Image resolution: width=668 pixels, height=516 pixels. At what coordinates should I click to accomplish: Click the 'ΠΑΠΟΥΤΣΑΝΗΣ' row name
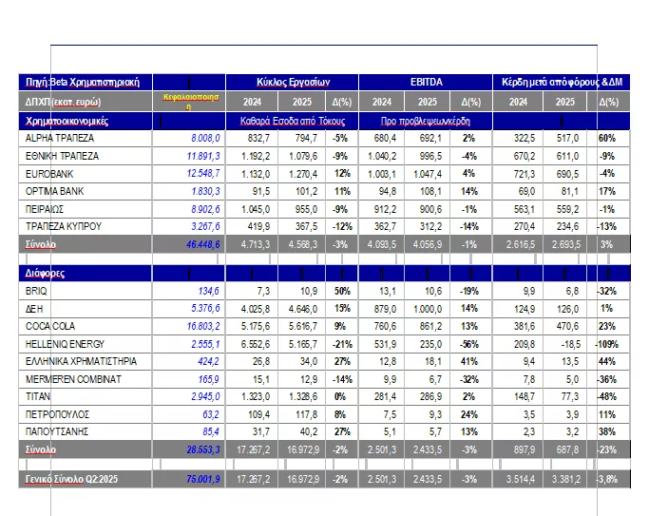click(x=57, y=431)
